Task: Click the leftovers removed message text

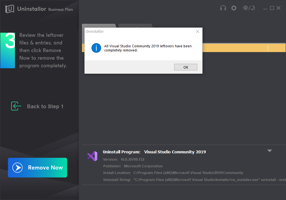Action: pos(148,48)
